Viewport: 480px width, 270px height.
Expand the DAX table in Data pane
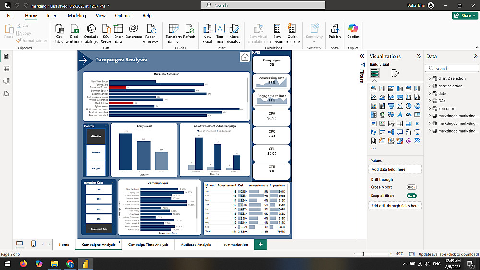(x=430, y=101)
